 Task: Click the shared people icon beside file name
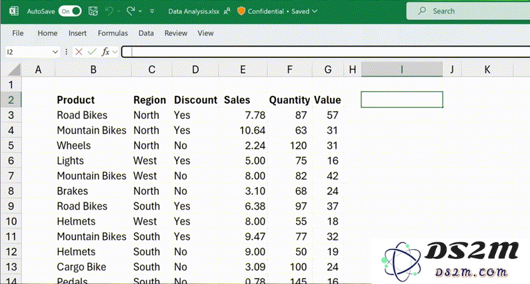[227, 11]
